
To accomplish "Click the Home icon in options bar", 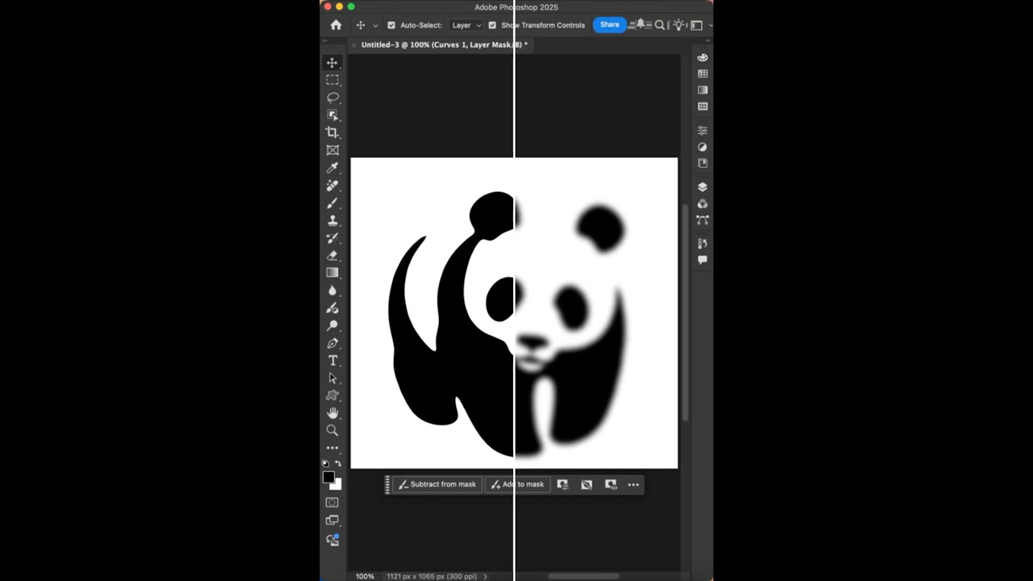I will [336, 25].
